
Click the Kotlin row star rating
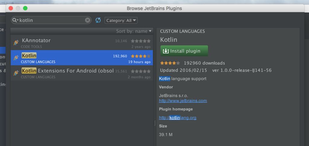(x=141, y=56)
